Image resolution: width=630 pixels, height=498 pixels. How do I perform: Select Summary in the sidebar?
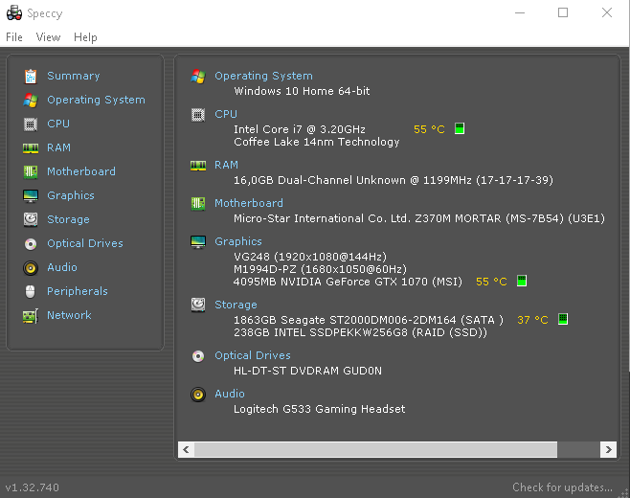tap(73, 76)
